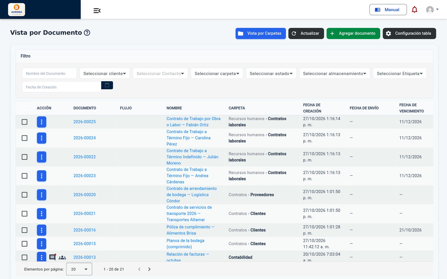Click the Nombre del Documento field
This screenshot has height=279, width=447.
click(49, 73)
